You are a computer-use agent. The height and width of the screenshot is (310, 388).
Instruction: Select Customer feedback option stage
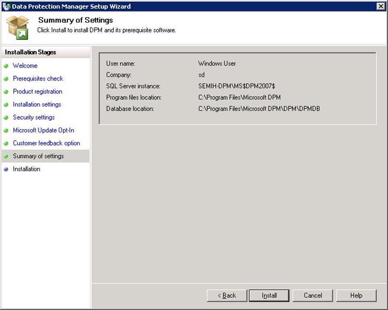[47, 143]
